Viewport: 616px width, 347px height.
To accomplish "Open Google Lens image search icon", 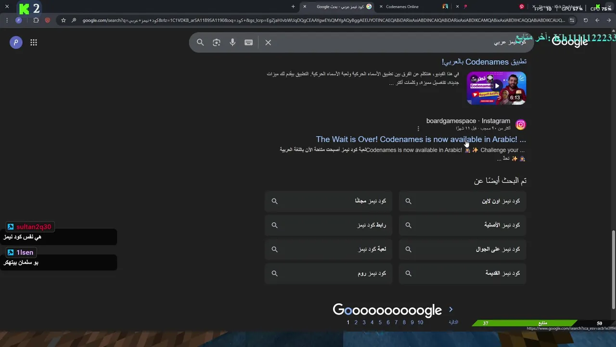I will click(217, 42).
